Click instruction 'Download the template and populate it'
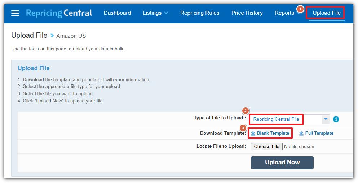 (84, 80)
